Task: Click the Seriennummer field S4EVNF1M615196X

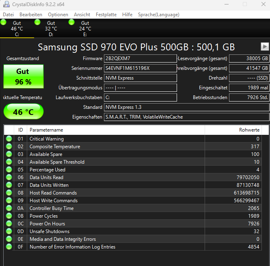Action: 140,68
